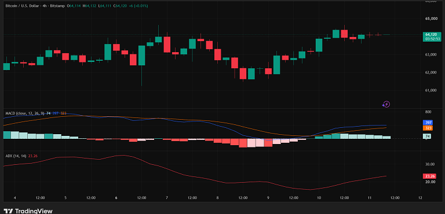The height and width of the screenshot is (214, 445).
Task: Click date label '9' on time axis
Action: (268, 198)
